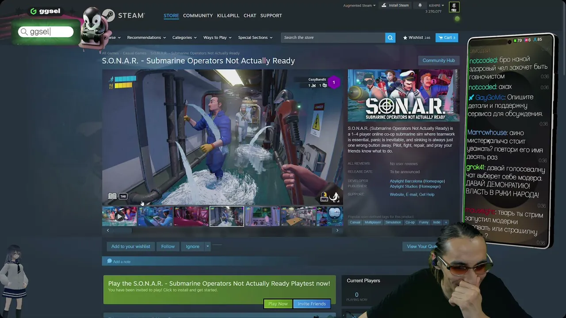Go to the COMMUNITY tab
Screen dimensions: 566x318
[198, 15]
